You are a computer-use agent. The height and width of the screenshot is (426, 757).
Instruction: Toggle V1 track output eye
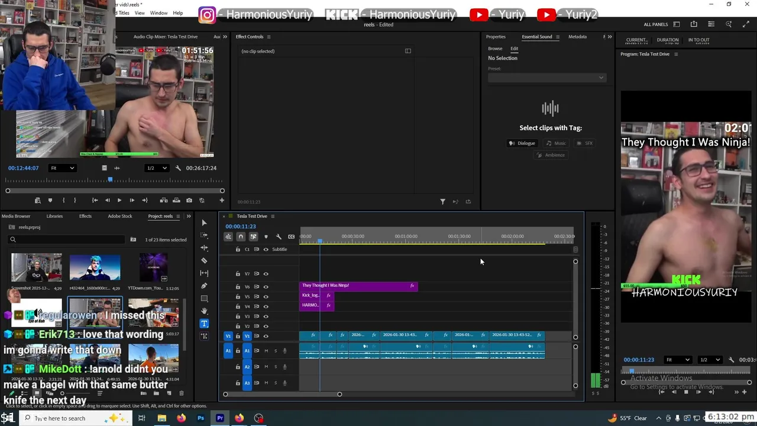(266, 336)
